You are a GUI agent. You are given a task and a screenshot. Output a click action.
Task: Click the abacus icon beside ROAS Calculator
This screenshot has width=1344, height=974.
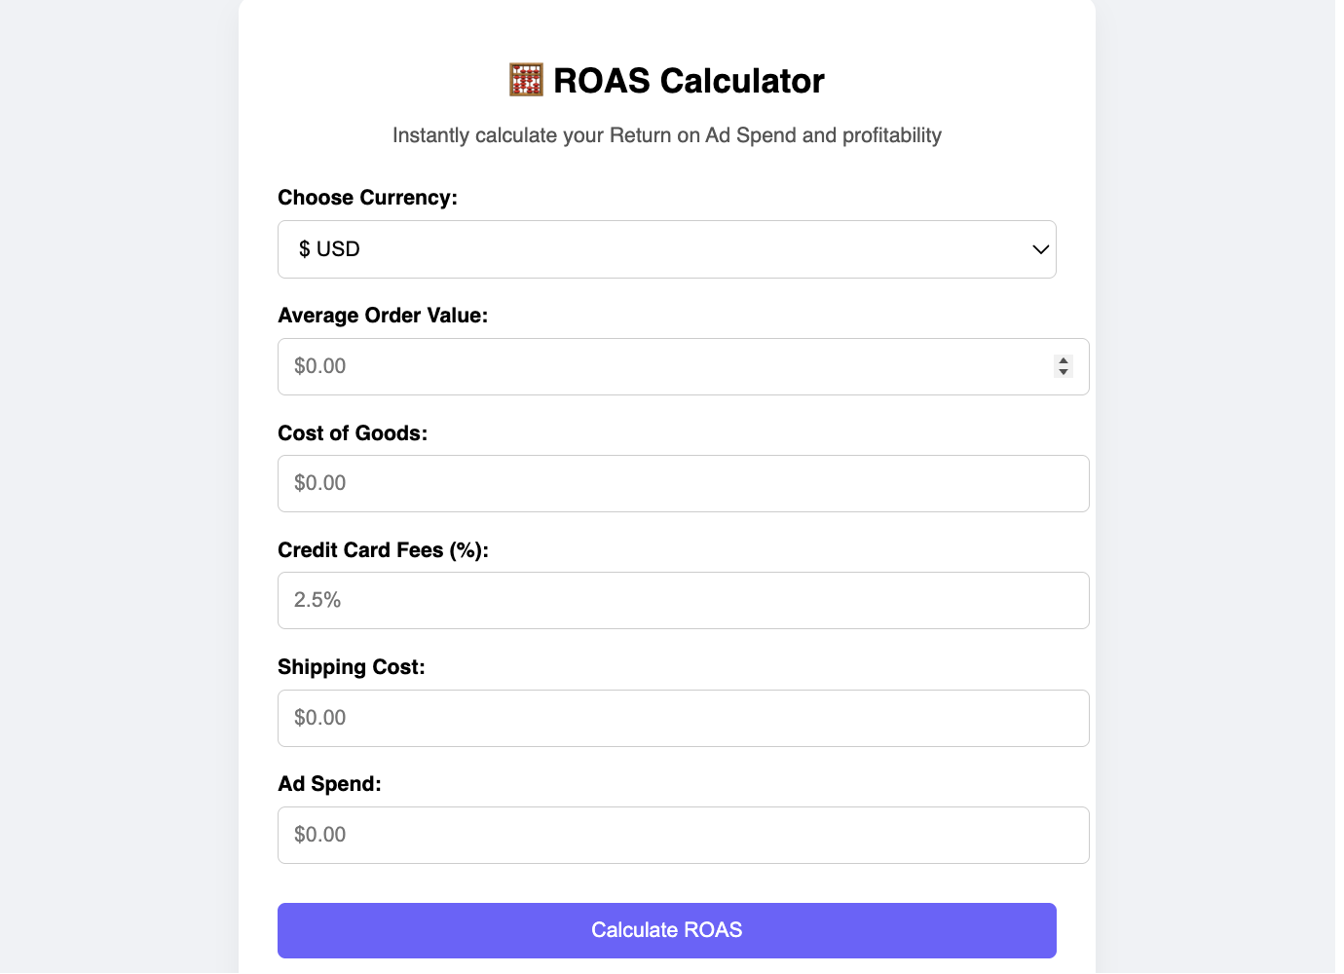pos(526,80)
